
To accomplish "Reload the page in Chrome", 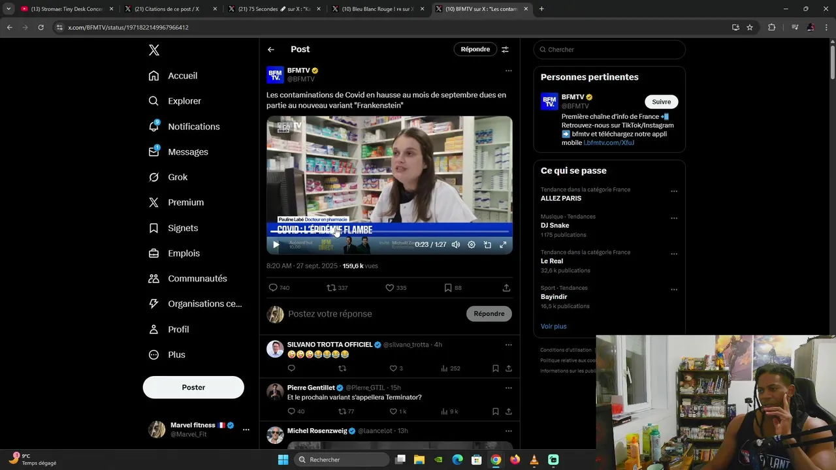I will coord(40,27).
